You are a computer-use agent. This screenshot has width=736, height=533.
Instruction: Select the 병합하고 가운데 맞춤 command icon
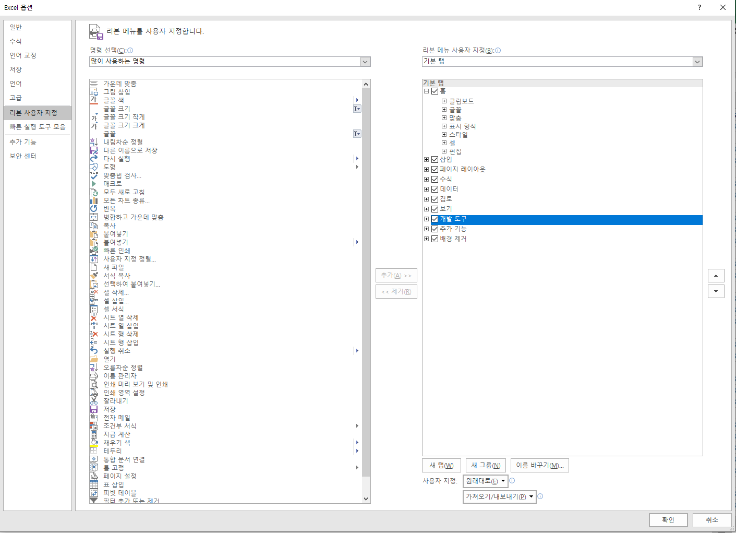[94, 217]
